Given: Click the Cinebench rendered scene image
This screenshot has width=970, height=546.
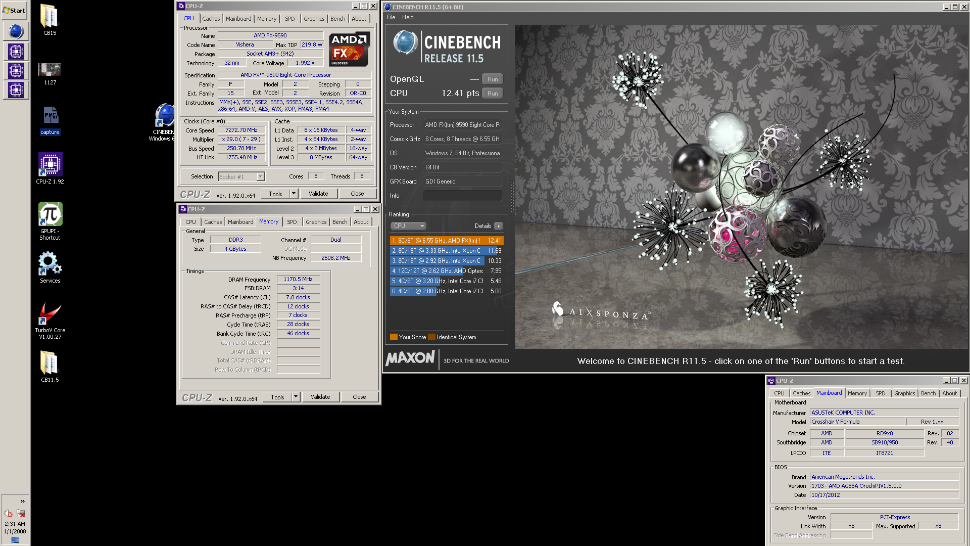Looking at the screenshot, I should click(x=742, y=187).
